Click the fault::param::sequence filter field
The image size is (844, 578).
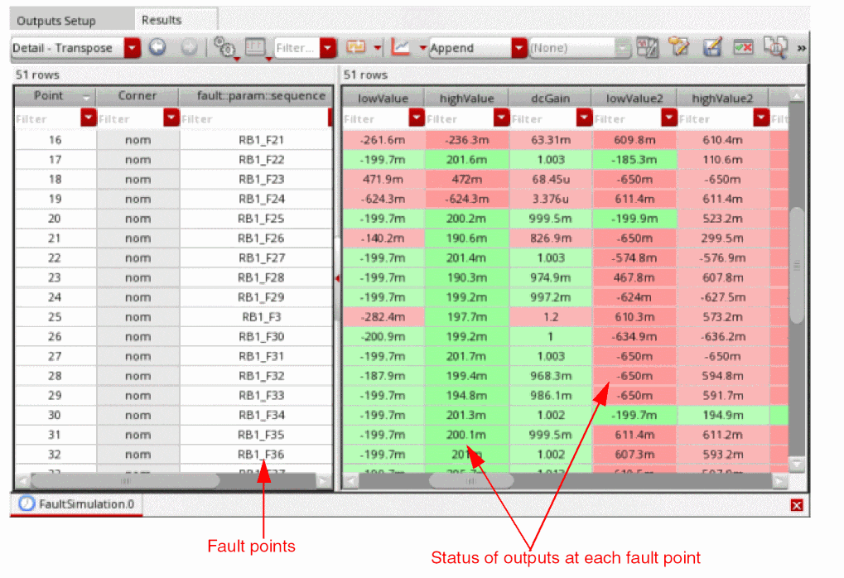pos(254,118)
